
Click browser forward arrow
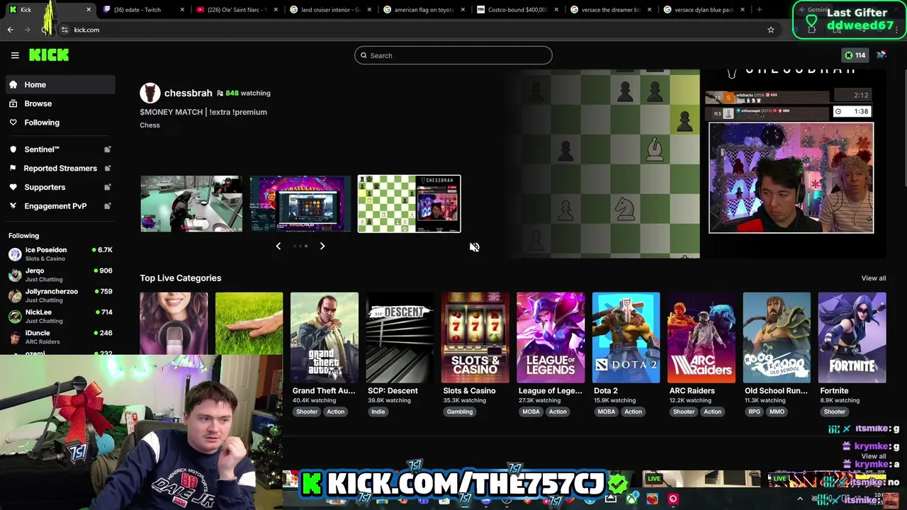click(x=28, y=30)
